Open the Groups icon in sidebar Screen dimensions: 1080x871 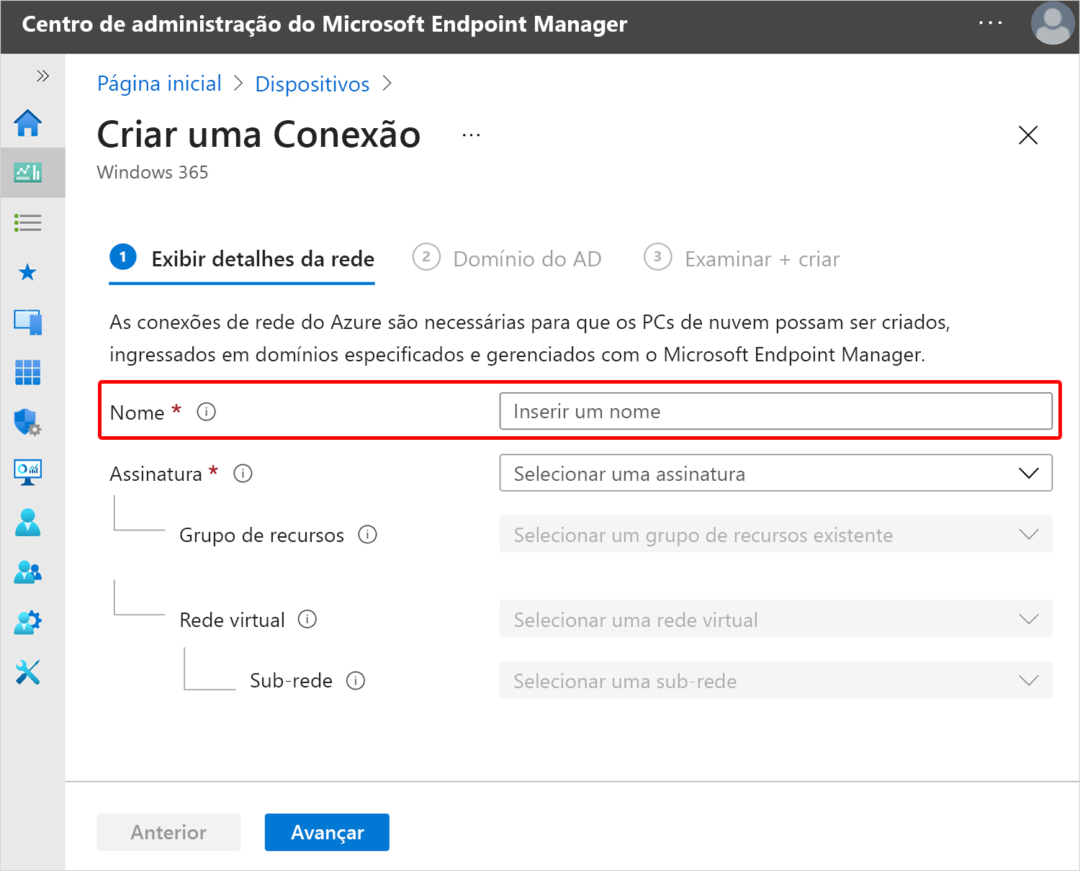click(28, 572)
